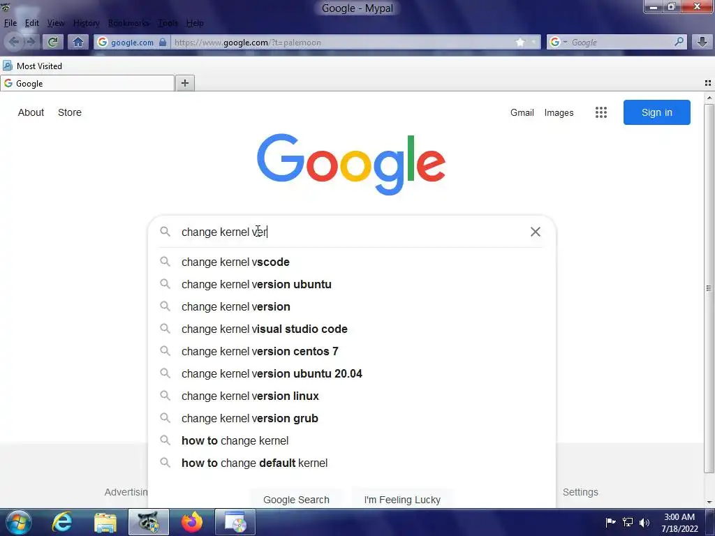
Task: Select suggestion 'change kernel version centos 7'
Action: click(352, 352)
